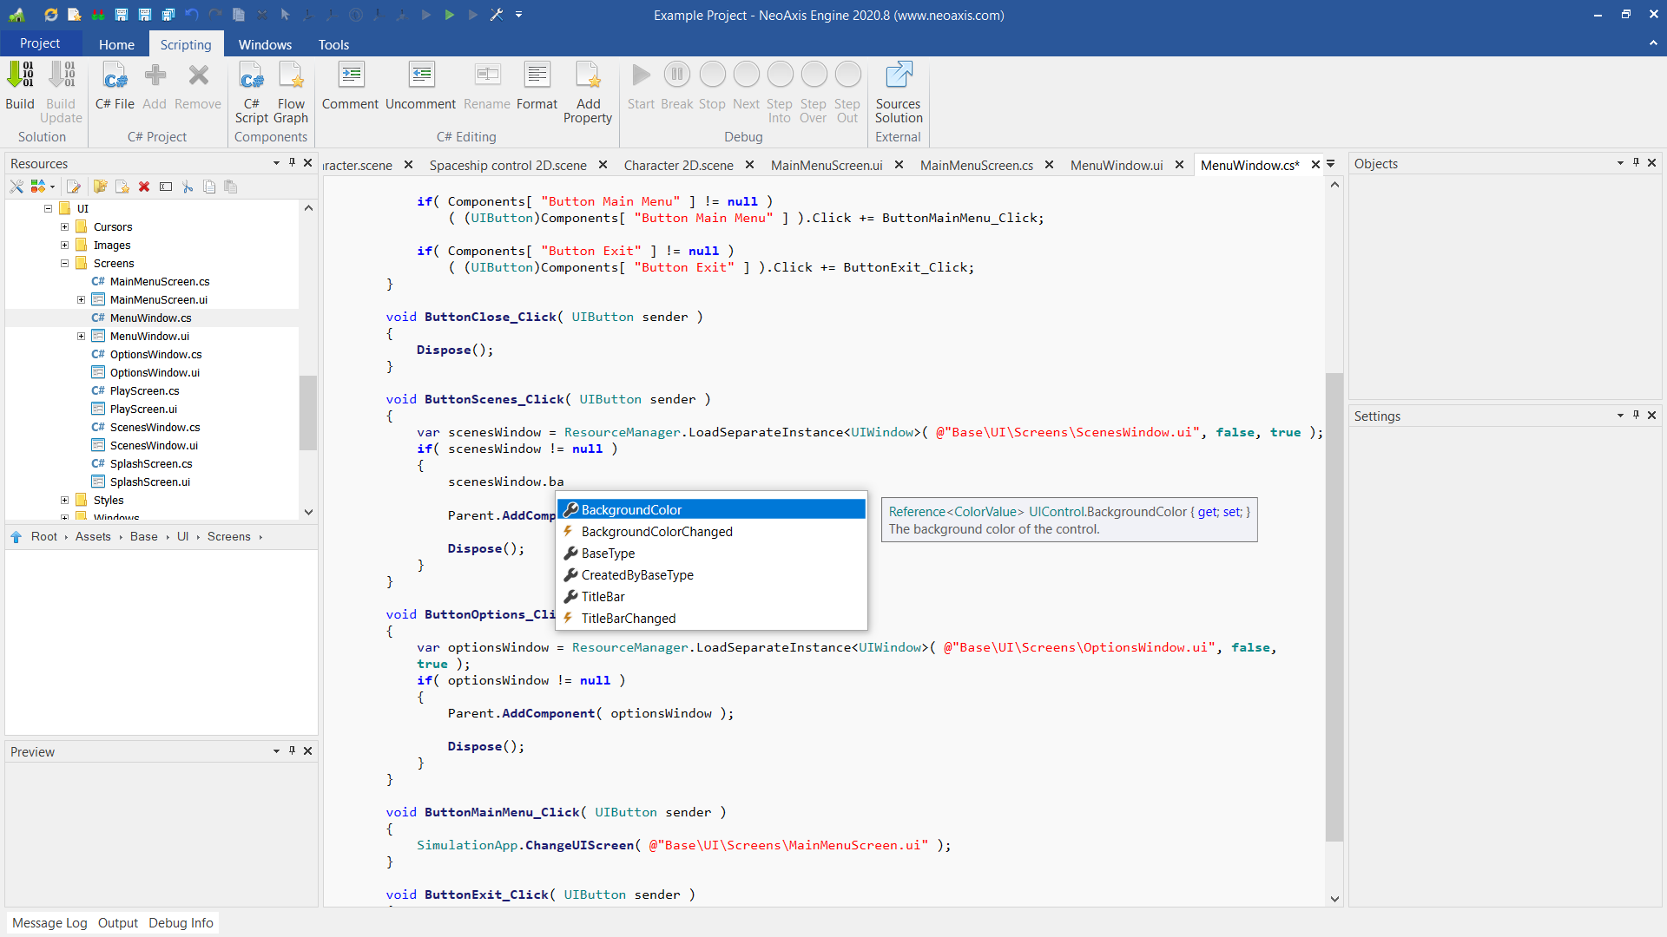
Task: Click the scissors cut icon in Resources
Action: pos(188,187)
